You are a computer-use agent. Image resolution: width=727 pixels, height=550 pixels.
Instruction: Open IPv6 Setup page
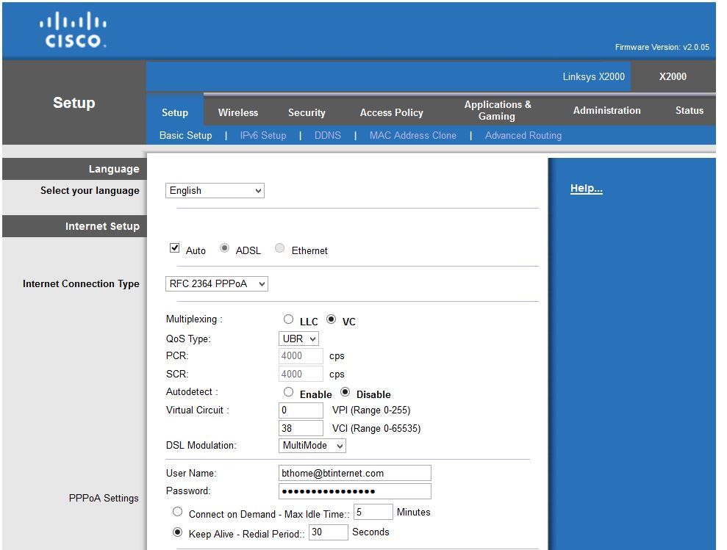[263, 135]
